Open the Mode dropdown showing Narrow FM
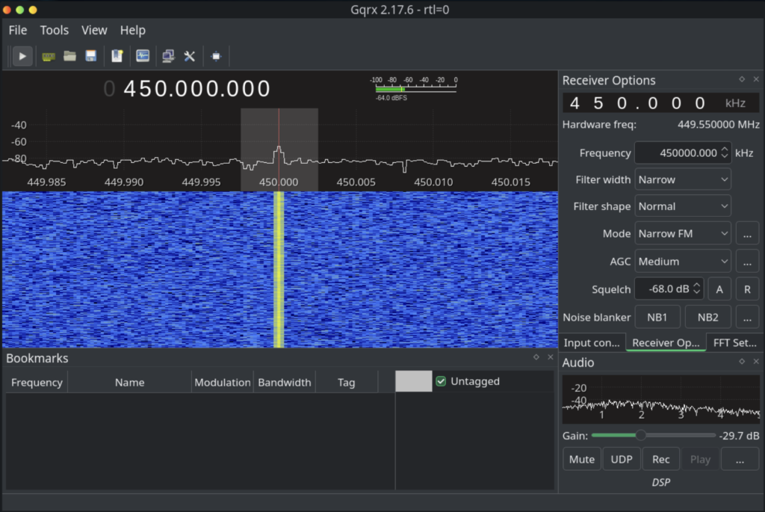Image resolution: width=765 pixels, height=512 pixels. pyautogui.click(x=683, y=234)
